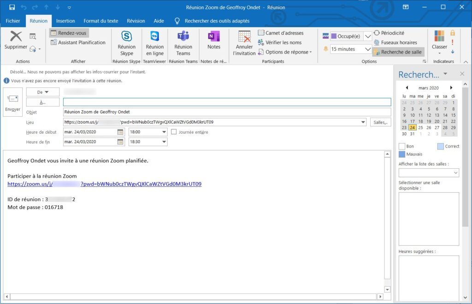Click Annuler l'invitation icon
The height and width of the screenshot is (304, 472).
(244, 37)
